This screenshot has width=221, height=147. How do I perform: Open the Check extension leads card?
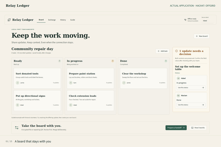(90, 100)
